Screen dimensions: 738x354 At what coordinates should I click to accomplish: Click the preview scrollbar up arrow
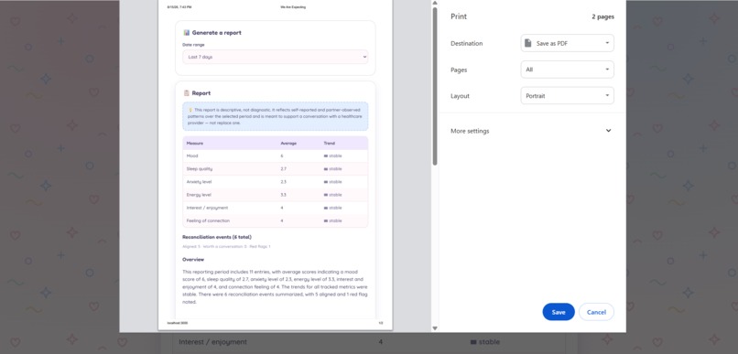[435, 4]
